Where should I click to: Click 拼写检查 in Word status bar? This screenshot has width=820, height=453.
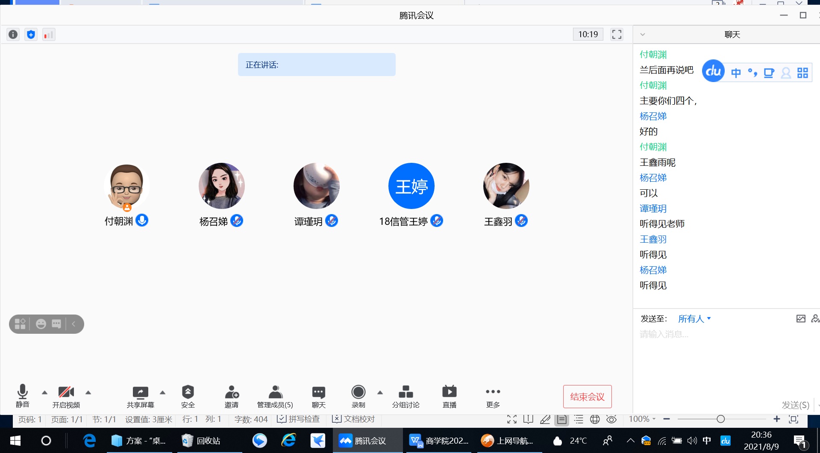(298, 419)
